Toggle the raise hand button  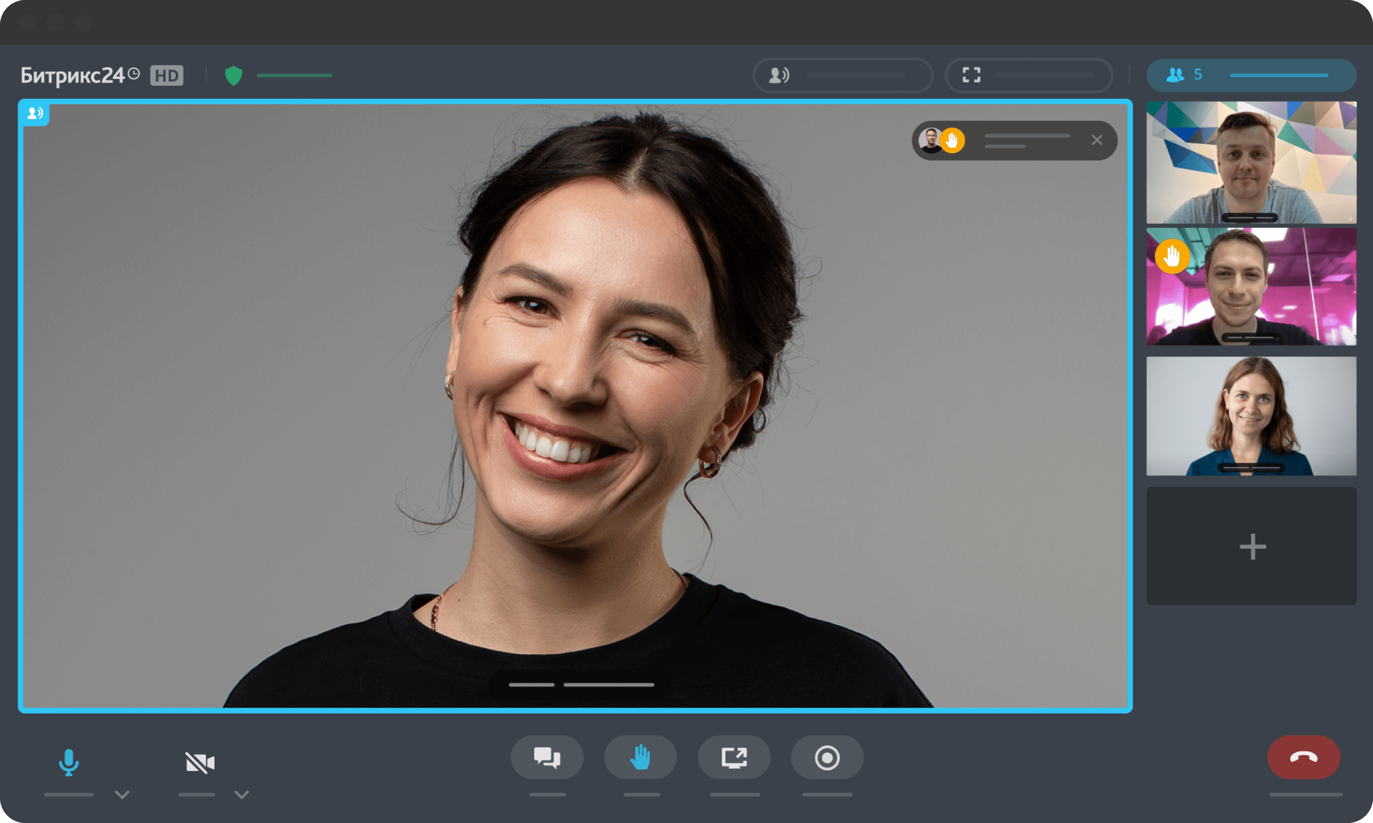pos(640,758)
